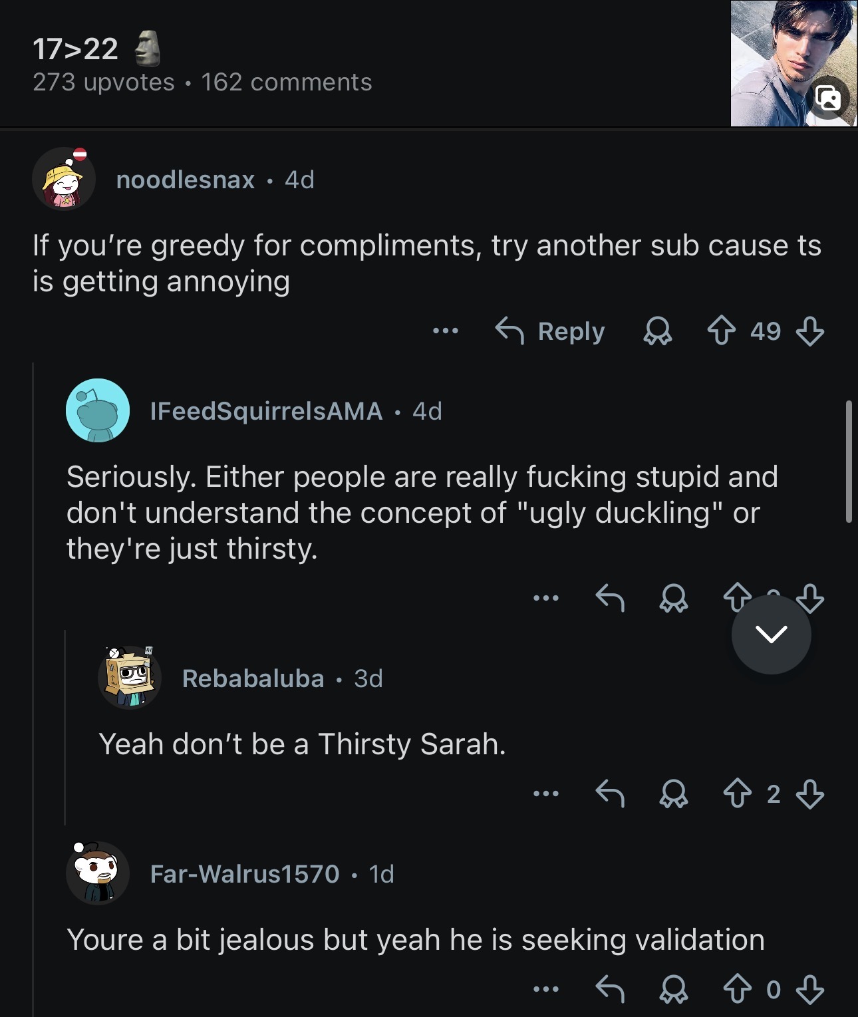Downvote Far-Walrus1570's comment
Image resolution: width=858 pixels, height=1017 pixels.
pos(809,989)
